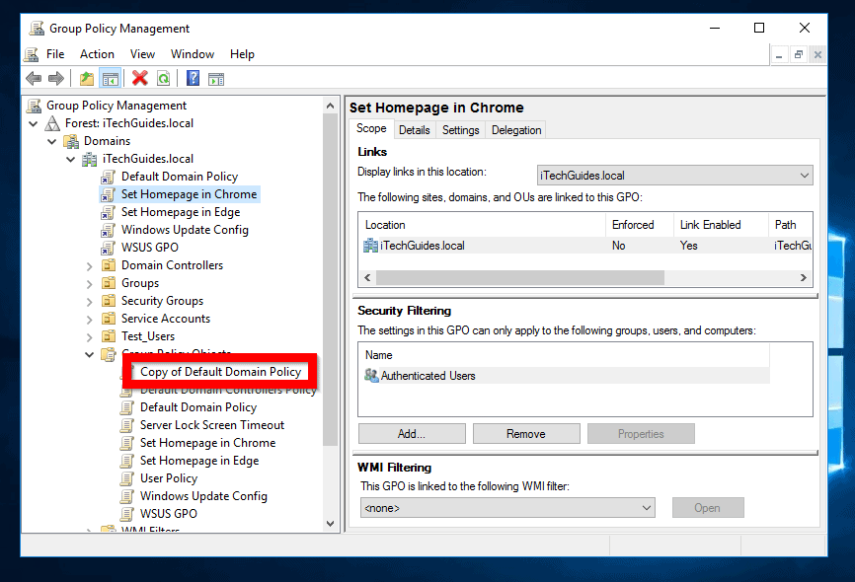
Task: Select Copy of Default Domain Policy GPO
Action: (220, 372)
